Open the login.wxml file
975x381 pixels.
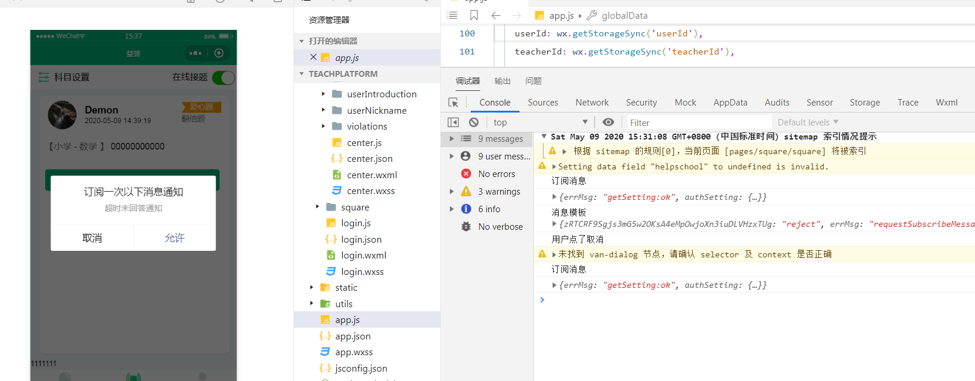coord(364,255)
